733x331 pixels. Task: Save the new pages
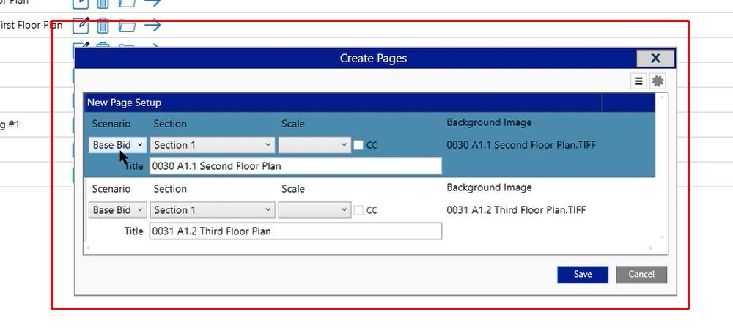pyautogui.click(x=583, y=275)
